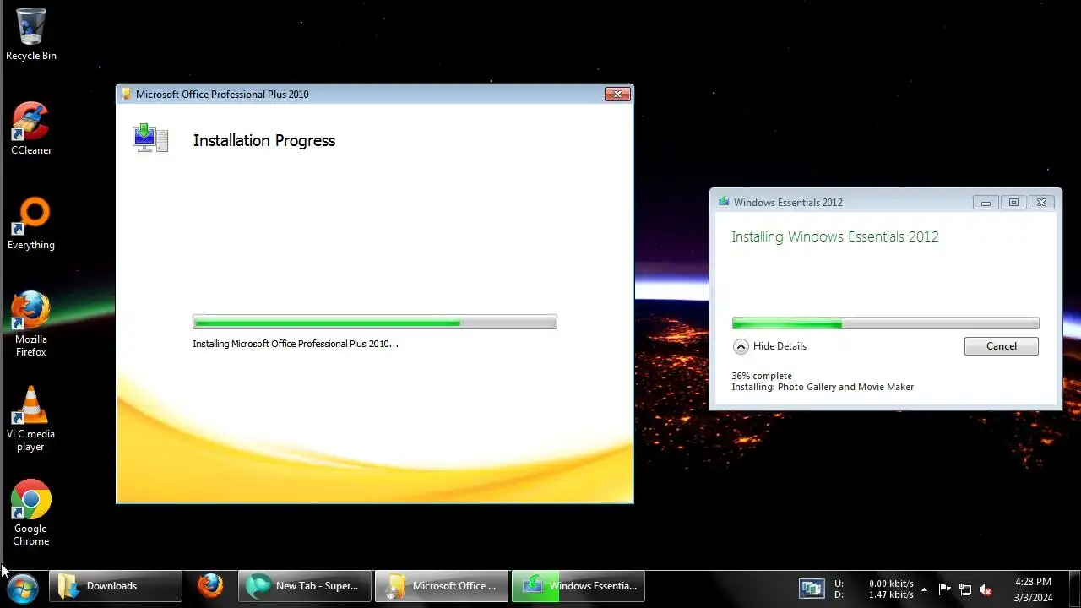Select the VLC media player shortcut
The height and width of the screenshot is (608, 1081).
[x=31, y=419]
